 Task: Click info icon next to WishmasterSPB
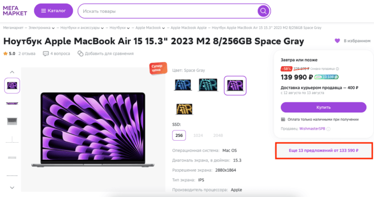329,129
